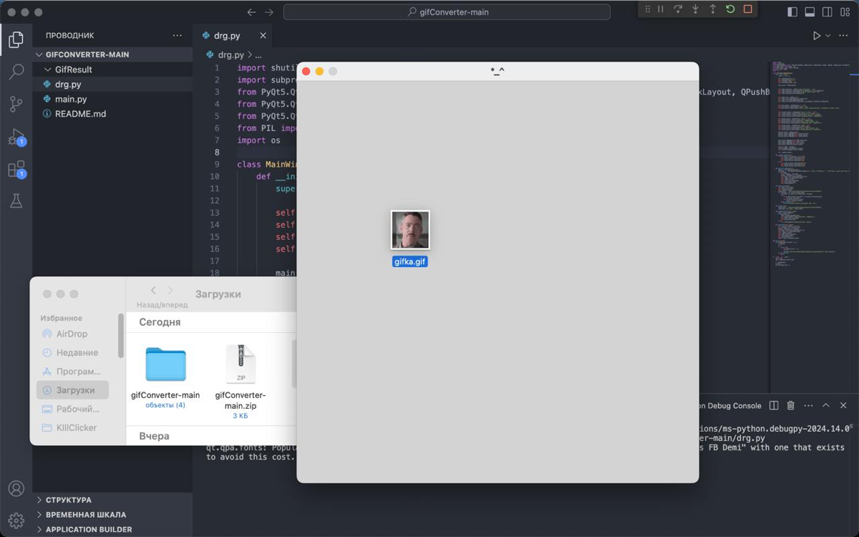Screen dimensions: 859x537
Task: Open the Extensions view
Action: pyautogui.click(x=16, y=170)
